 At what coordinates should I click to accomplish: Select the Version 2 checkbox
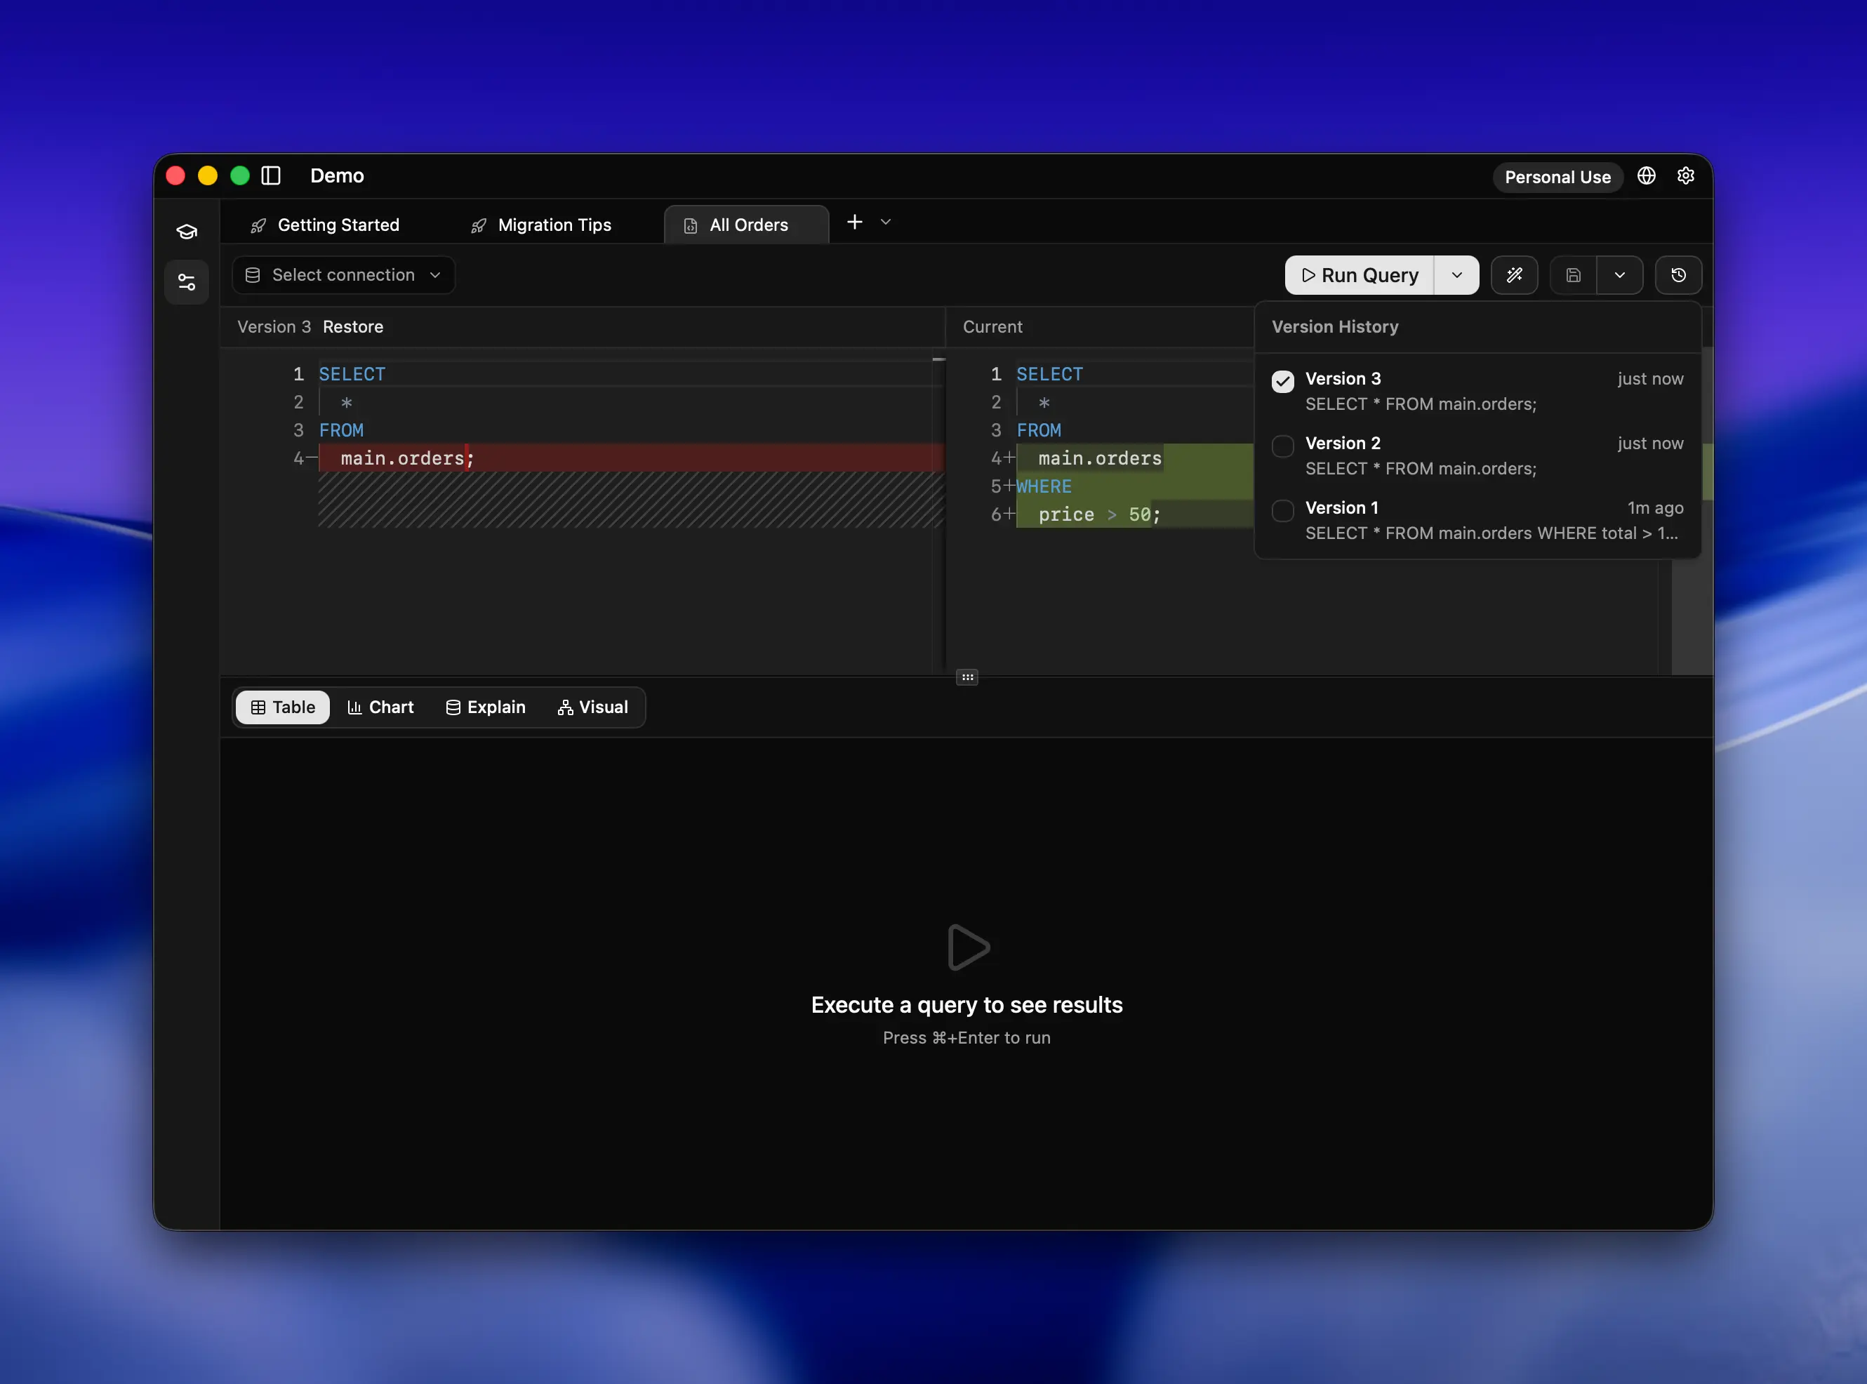tap(1282, 446)
